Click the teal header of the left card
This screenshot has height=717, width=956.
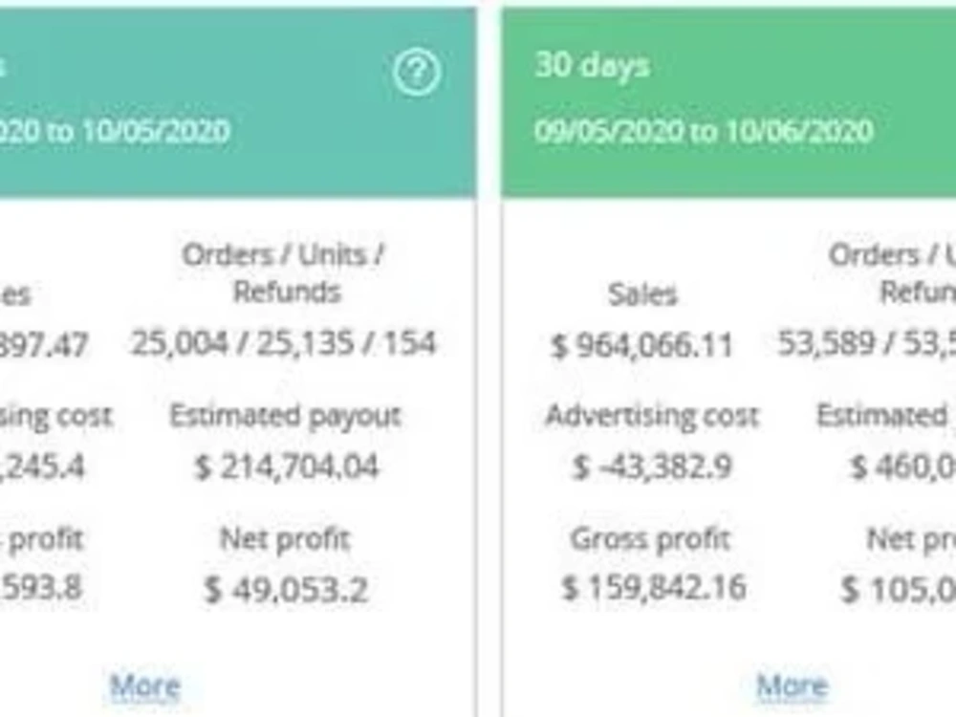238,102
